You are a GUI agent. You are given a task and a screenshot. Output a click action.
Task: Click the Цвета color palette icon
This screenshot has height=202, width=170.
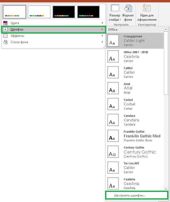click(5, 23)
